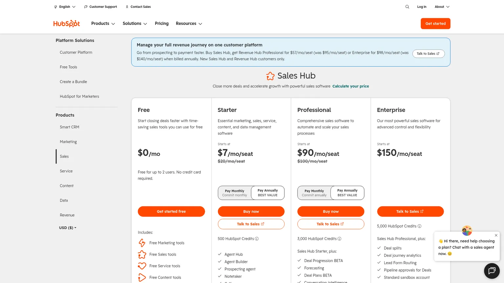Open the Pricing page

[162, 24]
